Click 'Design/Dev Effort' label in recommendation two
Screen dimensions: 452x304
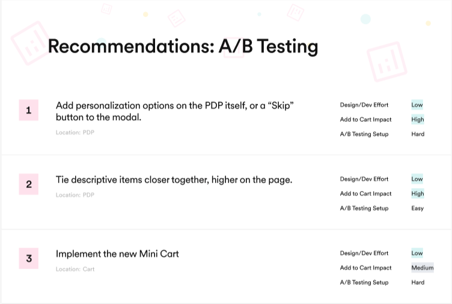click(x=364, y=179)
